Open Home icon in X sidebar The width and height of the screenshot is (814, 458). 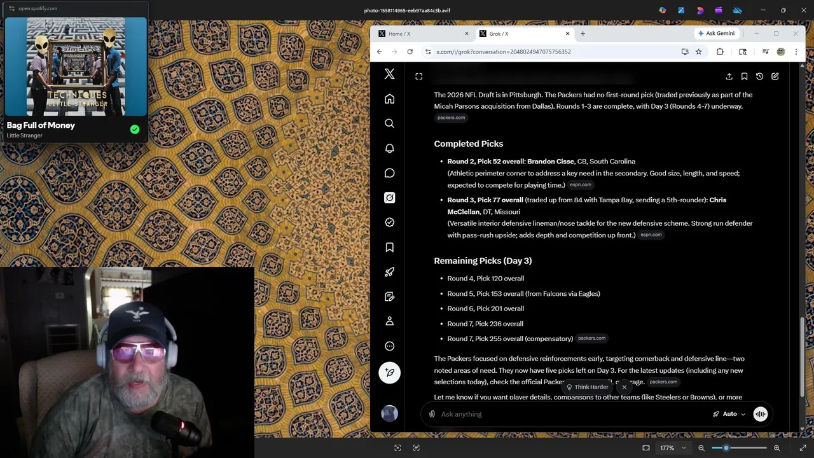(x=389, y=99)
